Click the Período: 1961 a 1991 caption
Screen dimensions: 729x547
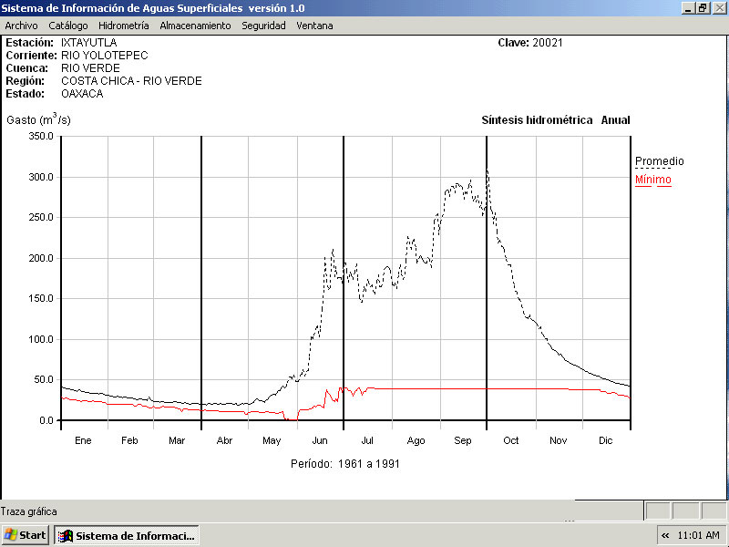345,463
